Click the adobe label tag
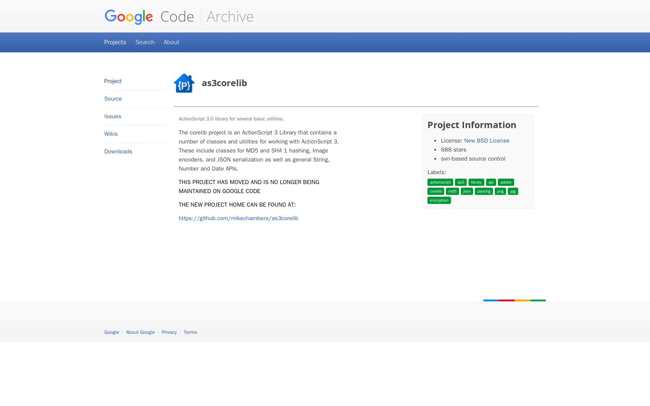 tap(506, 182)
